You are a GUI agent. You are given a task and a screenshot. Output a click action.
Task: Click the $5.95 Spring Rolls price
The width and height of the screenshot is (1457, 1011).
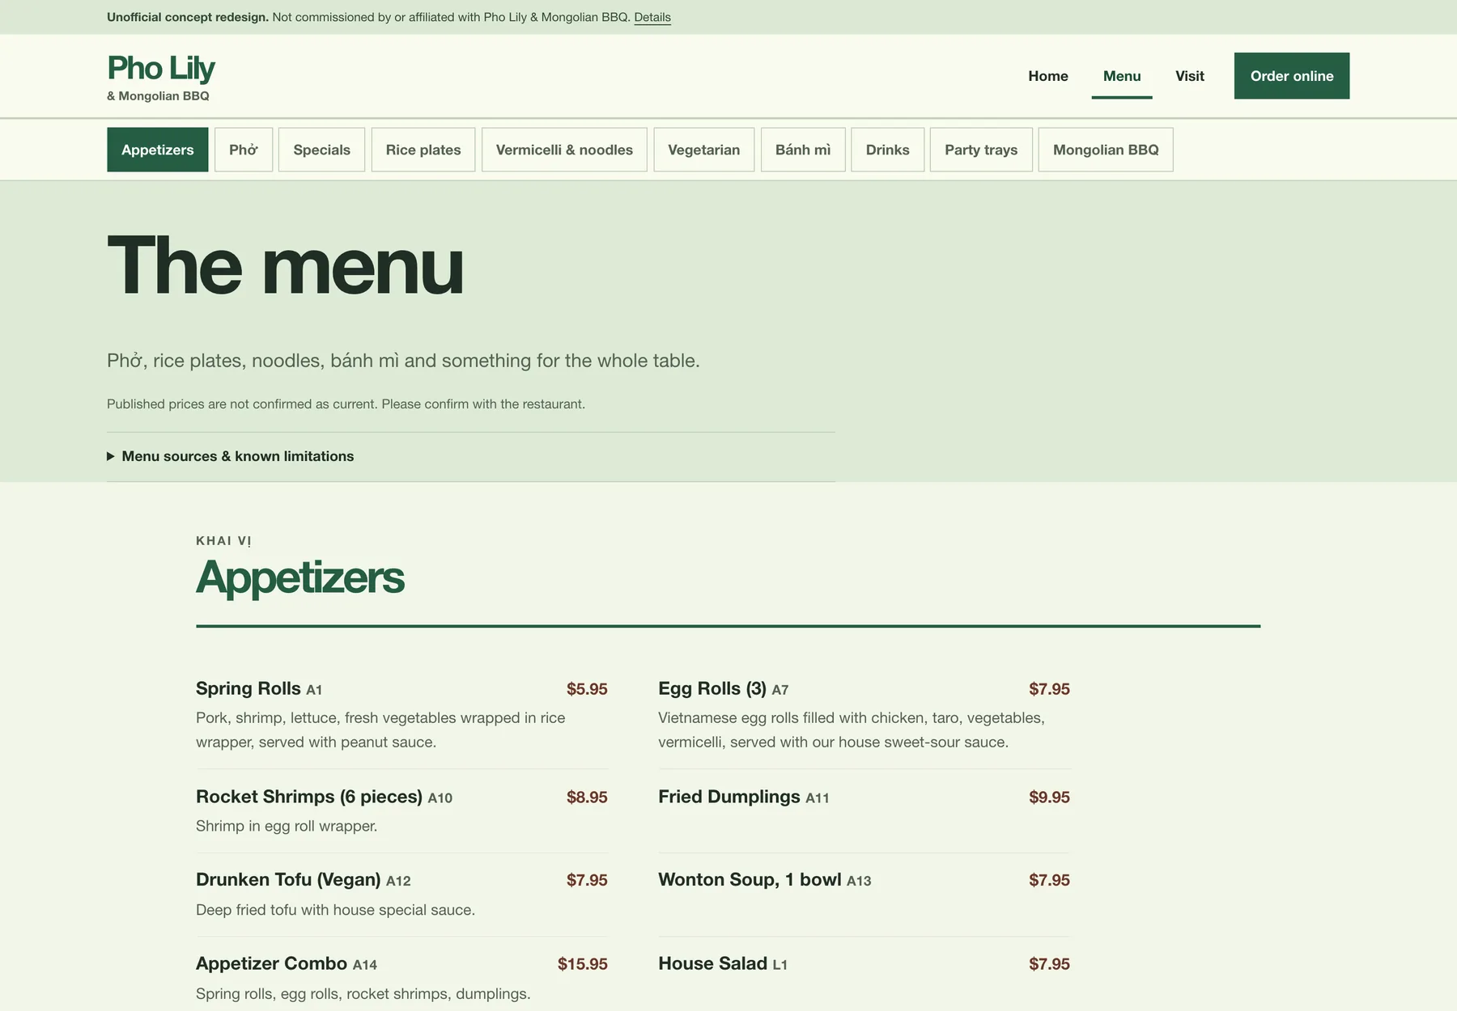pos(587,689)
